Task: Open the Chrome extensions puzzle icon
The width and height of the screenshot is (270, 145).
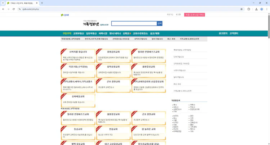Action: pos(249,9)
